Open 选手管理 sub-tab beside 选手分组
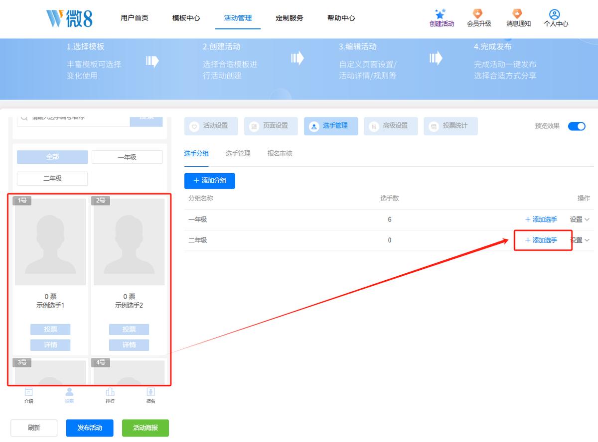 238,154
